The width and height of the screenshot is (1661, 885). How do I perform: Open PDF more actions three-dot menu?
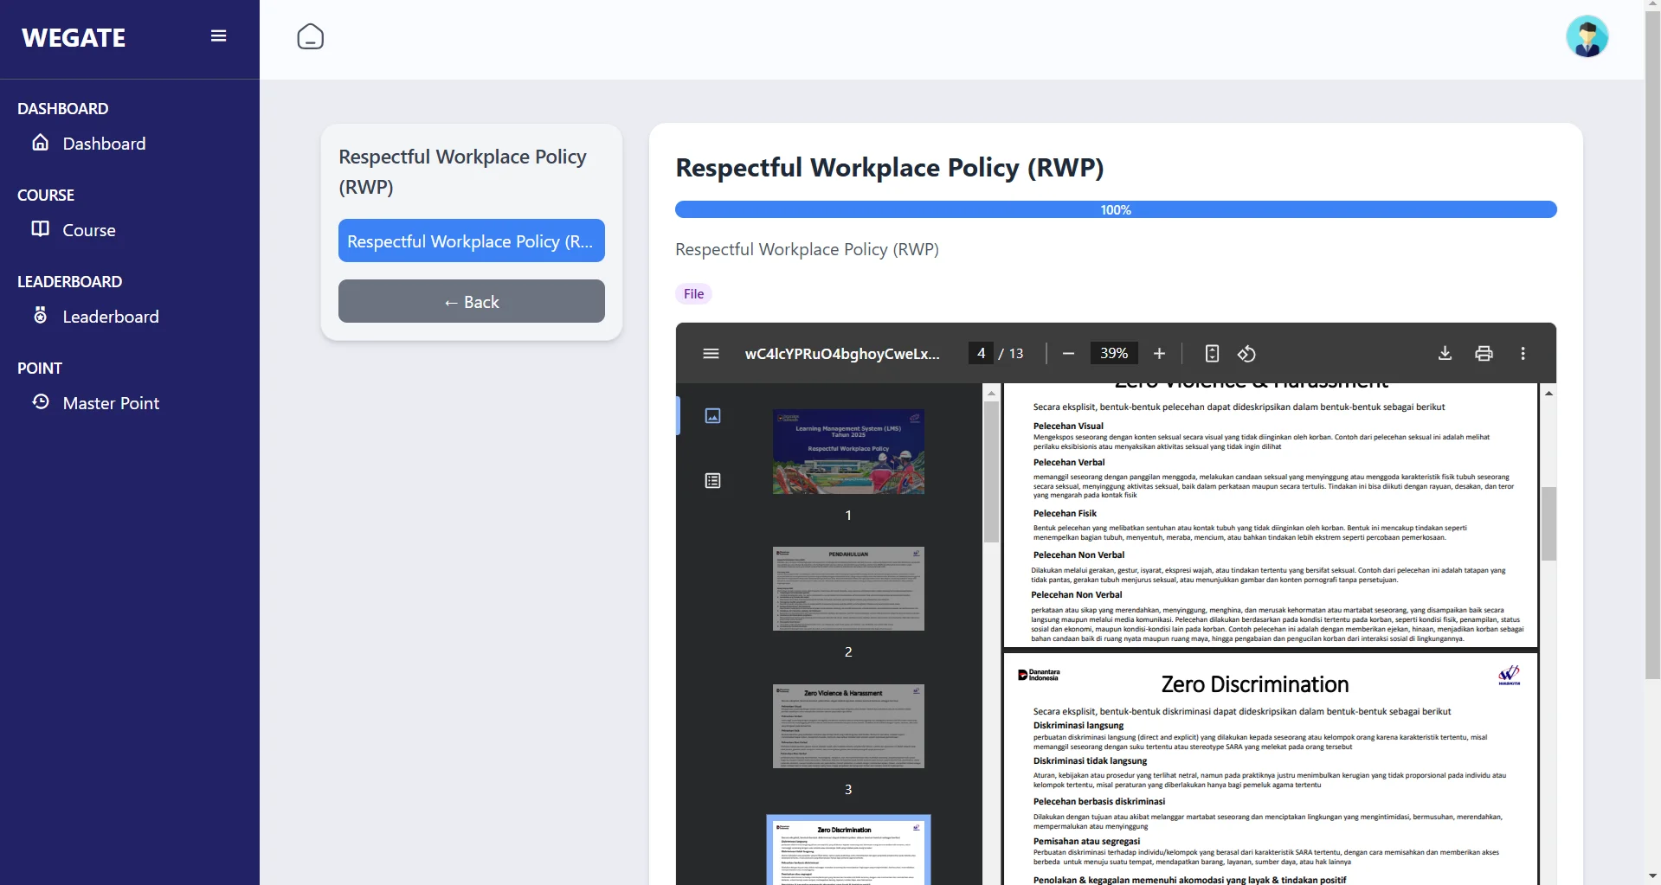(x=1523, y=354)
